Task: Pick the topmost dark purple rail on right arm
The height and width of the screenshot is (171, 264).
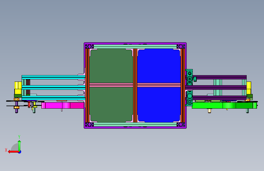Action: click(220, 77)
